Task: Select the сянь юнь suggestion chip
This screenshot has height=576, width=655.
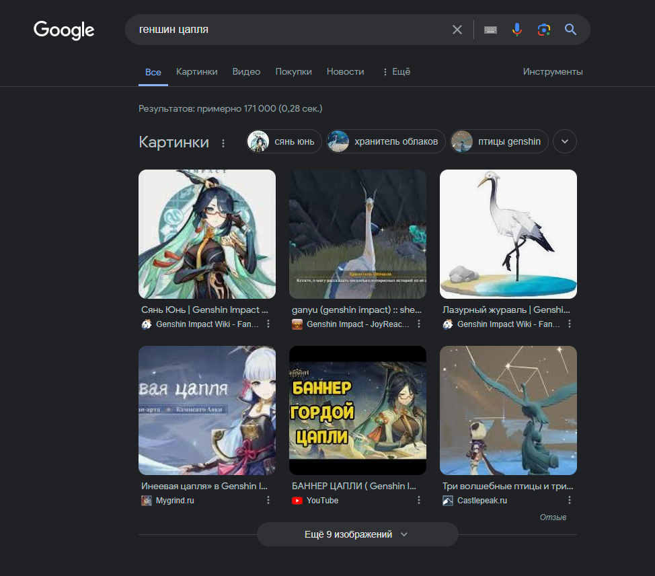Action: pos(284,141)
